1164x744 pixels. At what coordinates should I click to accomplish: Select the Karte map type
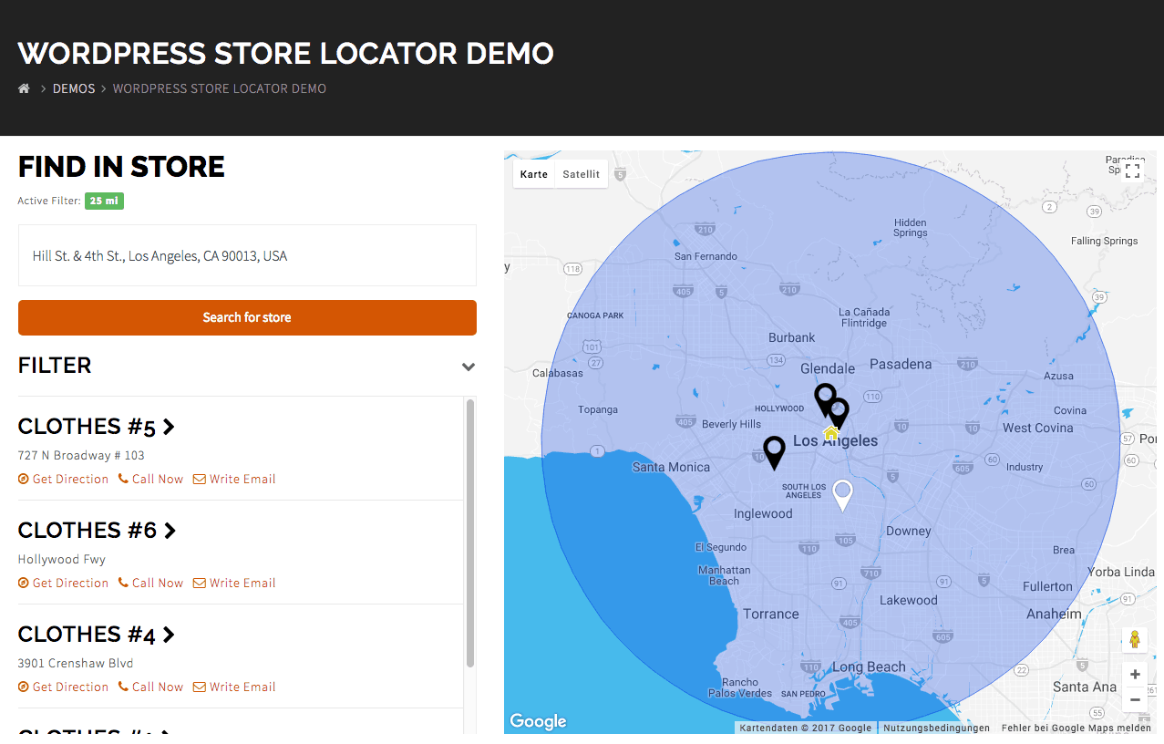534,174
